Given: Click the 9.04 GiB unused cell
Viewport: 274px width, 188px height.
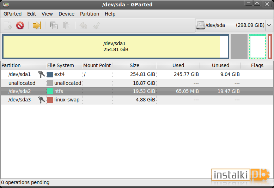Looking at the screenshot, I should click(x=230, y=75).
